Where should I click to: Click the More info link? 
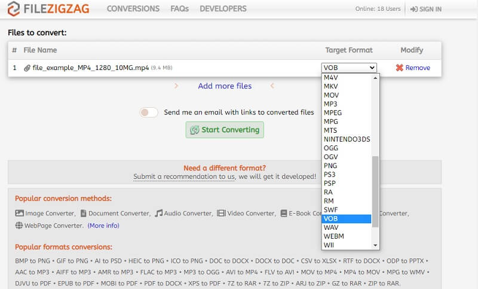click(x=103, y=226)
